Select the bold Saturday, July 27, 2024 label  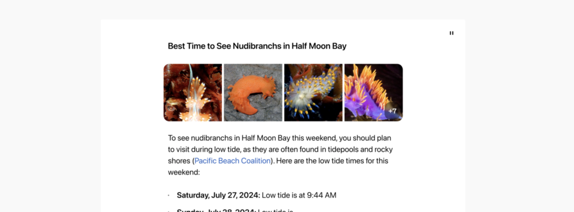[x=219, y=195]
